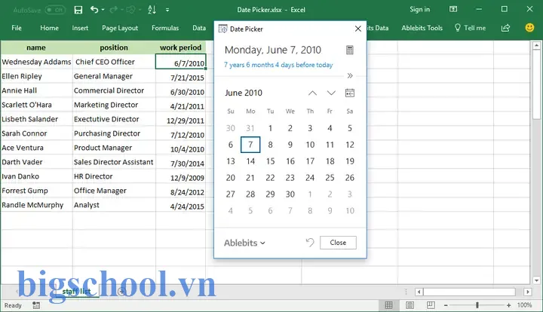Open the date calculator icon
Image resolution: width=543 pixels, height=312 pixels.
coord(350,50)
